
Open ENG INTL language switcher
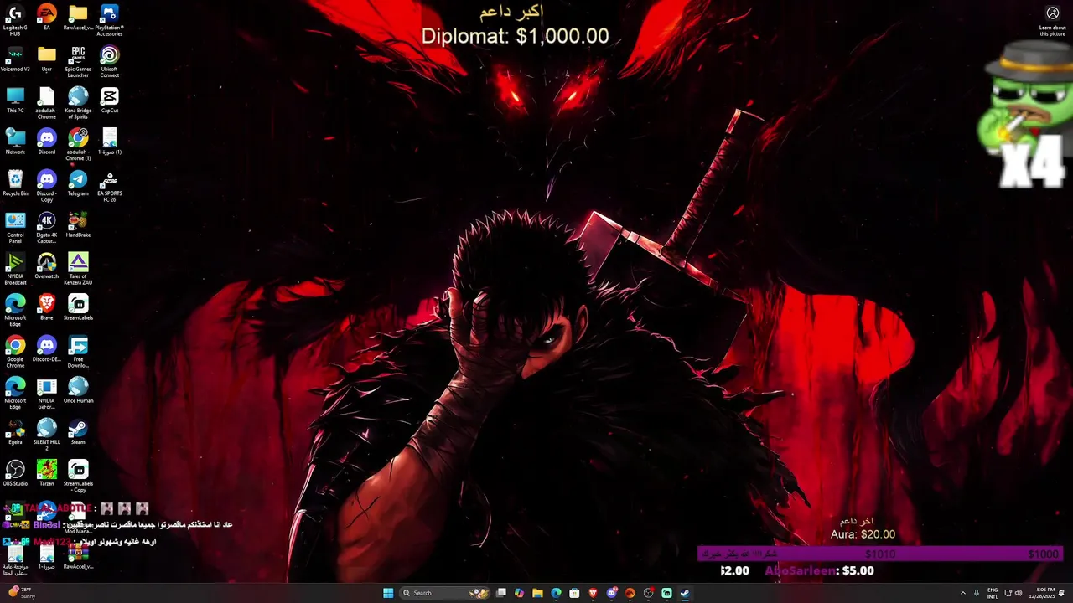click(993, 593)
